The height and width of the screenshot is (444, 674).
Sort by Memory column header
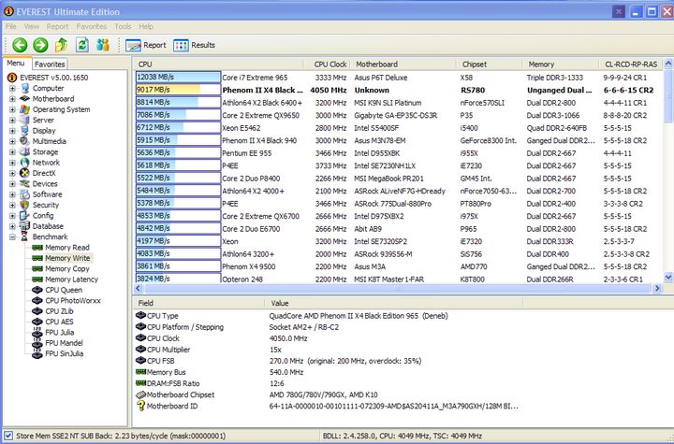pyautogui.click(x=561, y=64)
